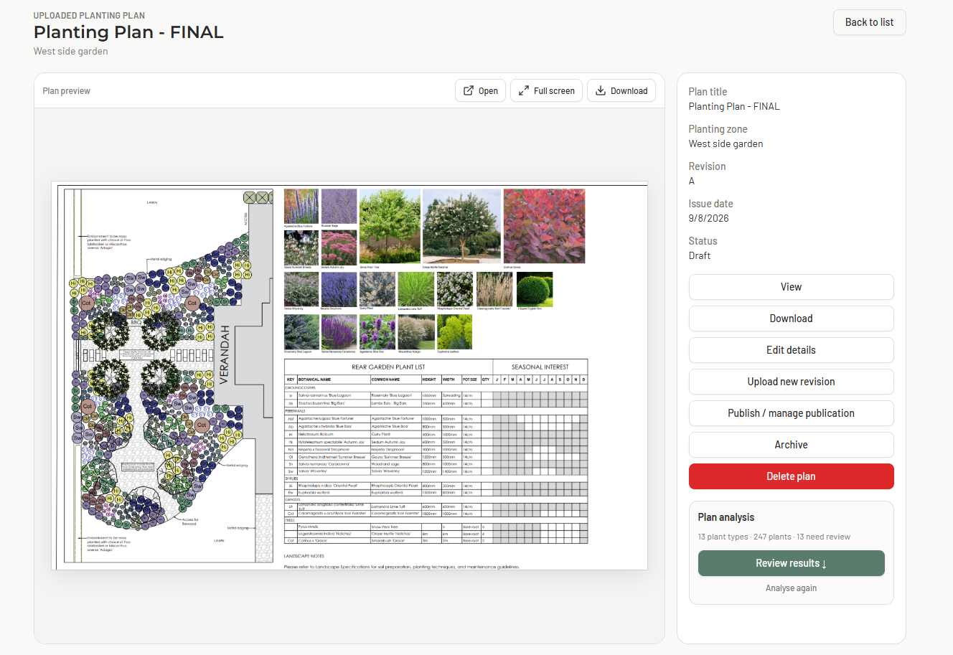
Task: Select the page heading 'Planting Plan - FINAL'
Action: click(128, 32)
